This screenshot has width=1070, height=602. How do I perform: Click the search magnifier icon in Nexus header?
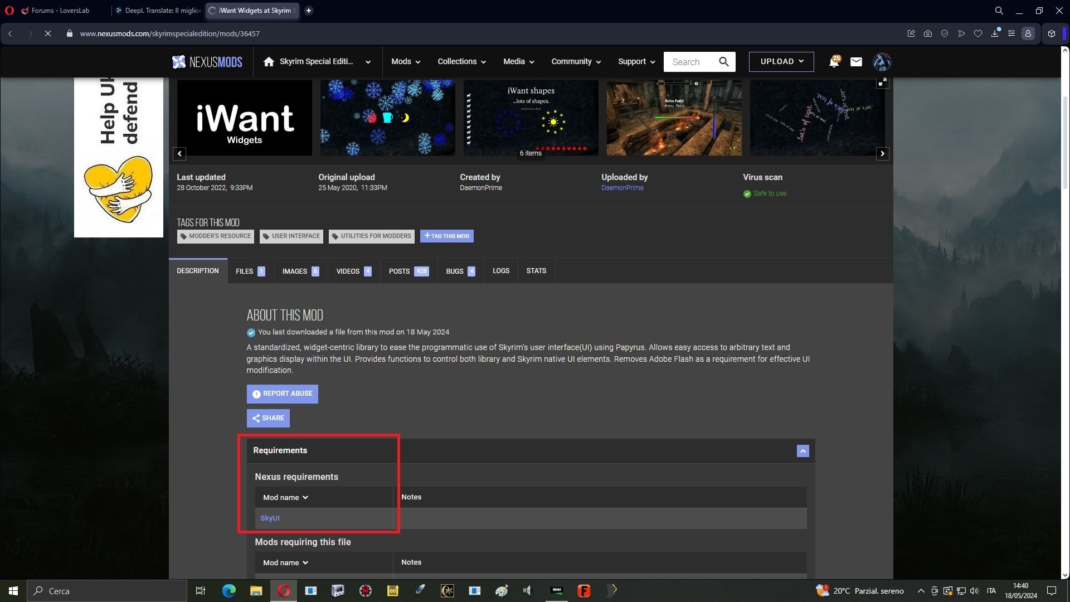pyautogui.click(x=724, y=62)
